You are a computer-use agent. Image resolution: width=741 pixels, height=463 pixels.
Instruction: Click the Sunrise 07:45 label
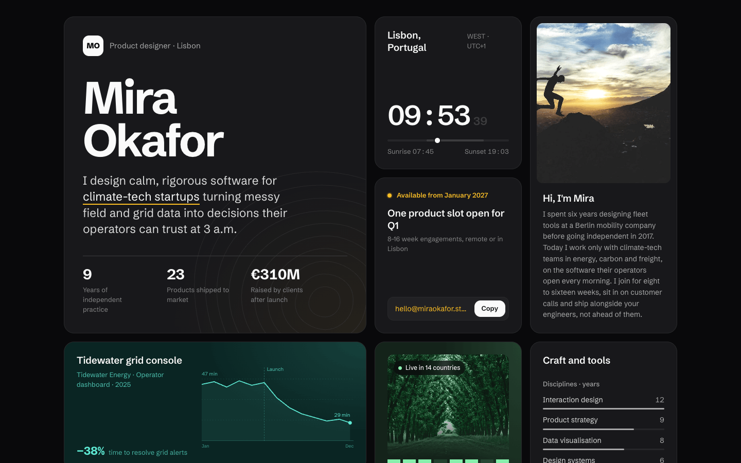(x=411, y=152)
